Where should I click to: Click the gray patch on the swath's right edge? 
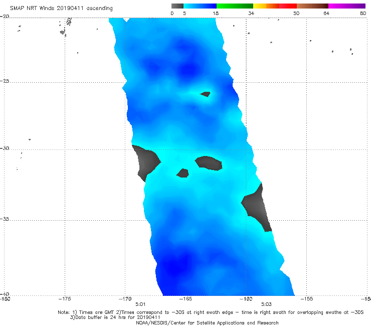pyautogui.click(x=257, y=208)
